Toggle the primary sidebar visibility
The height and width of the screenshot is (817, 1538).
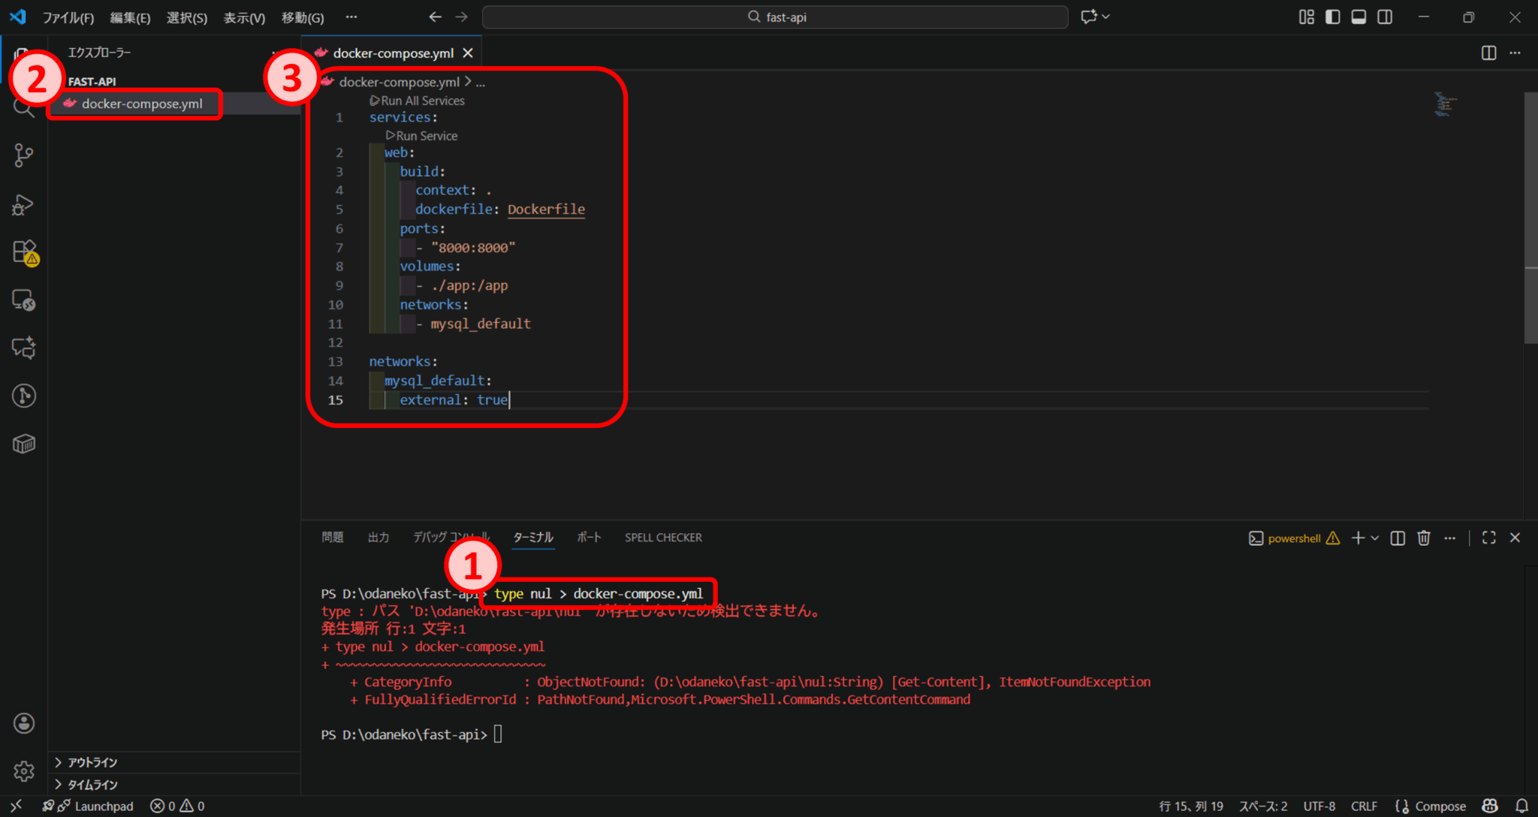click(1332, 16)
